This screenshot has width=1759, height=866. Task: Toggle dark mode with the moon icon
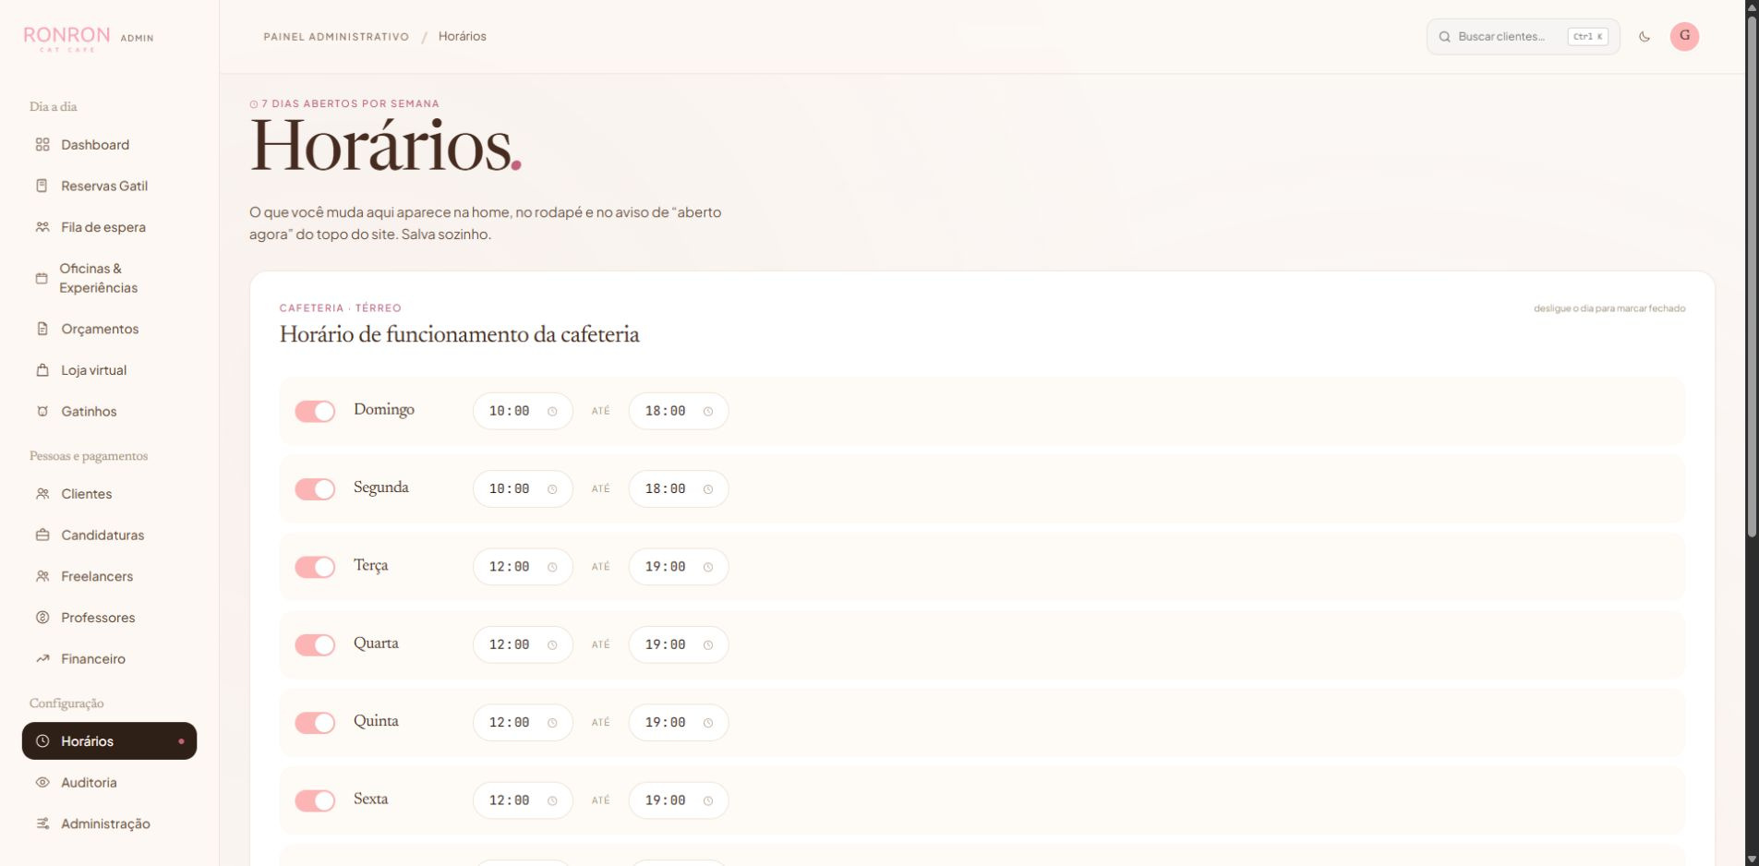(1645, 37)
